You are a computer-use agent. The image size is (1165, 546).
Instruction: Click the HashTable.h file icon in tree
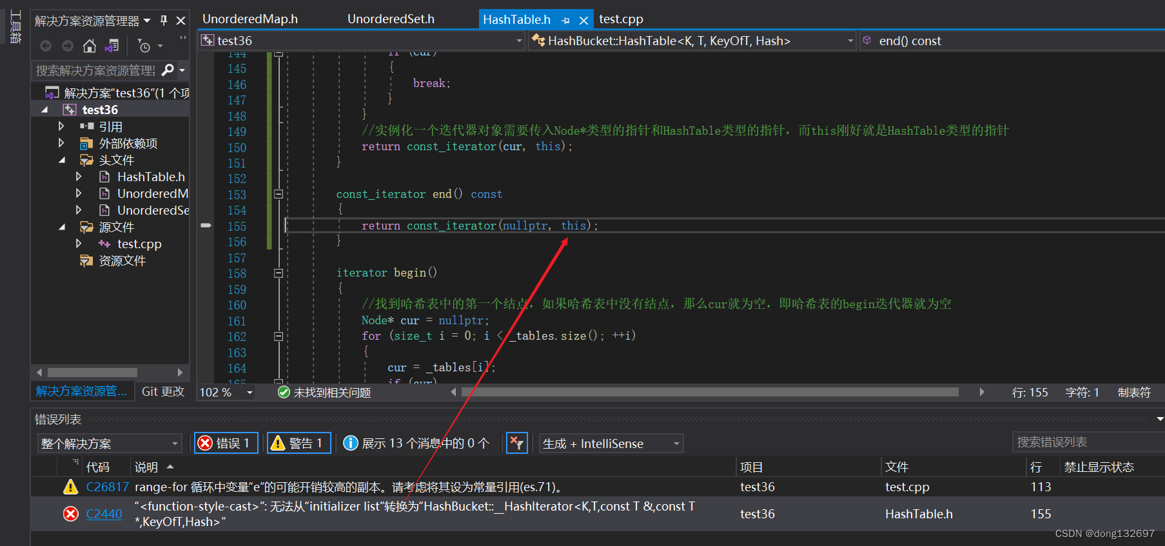[104, 177]
